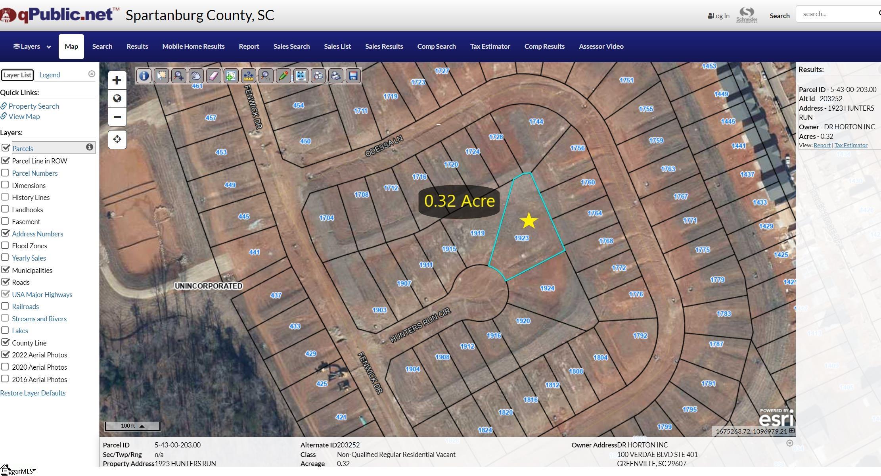Turn on 2020 Aerial Photos layer
This screenshot has height=476, width=881.
point(5,367)
